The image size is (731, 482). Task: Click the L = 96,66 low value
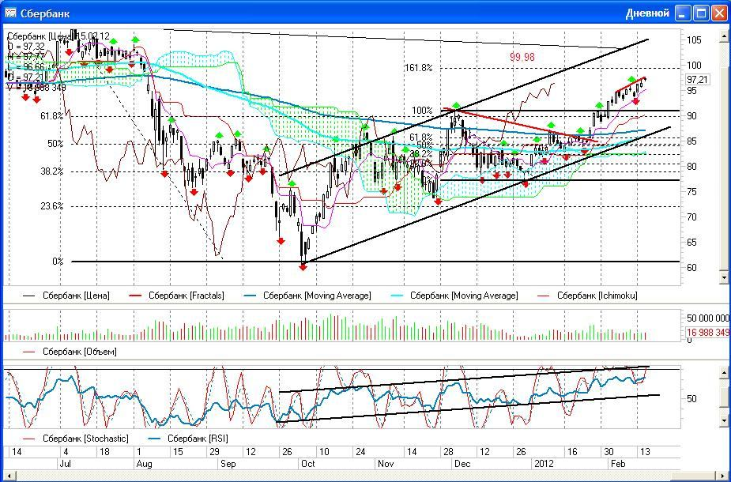[26, 66]
